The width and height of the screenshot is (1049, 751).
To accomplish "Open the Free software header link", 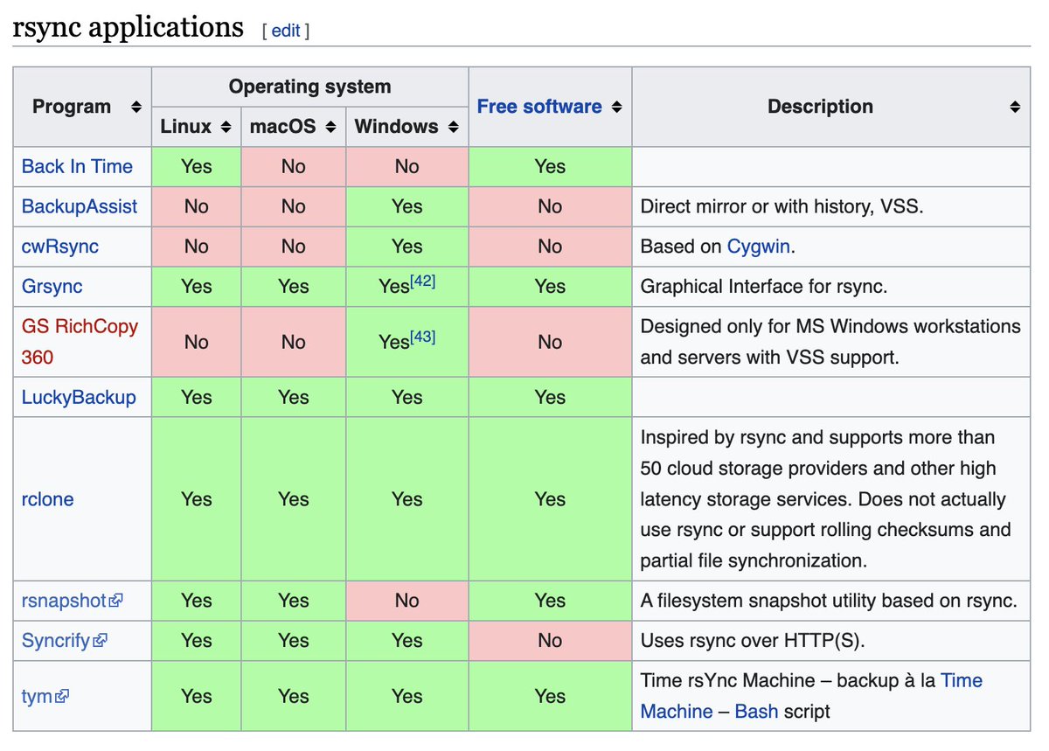I will click(x=539, y=107).
